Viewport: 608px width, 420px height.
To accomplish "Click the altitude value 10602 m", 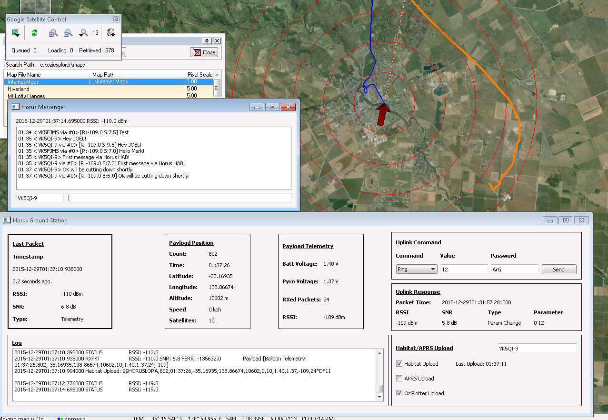I will coord(219,298).
